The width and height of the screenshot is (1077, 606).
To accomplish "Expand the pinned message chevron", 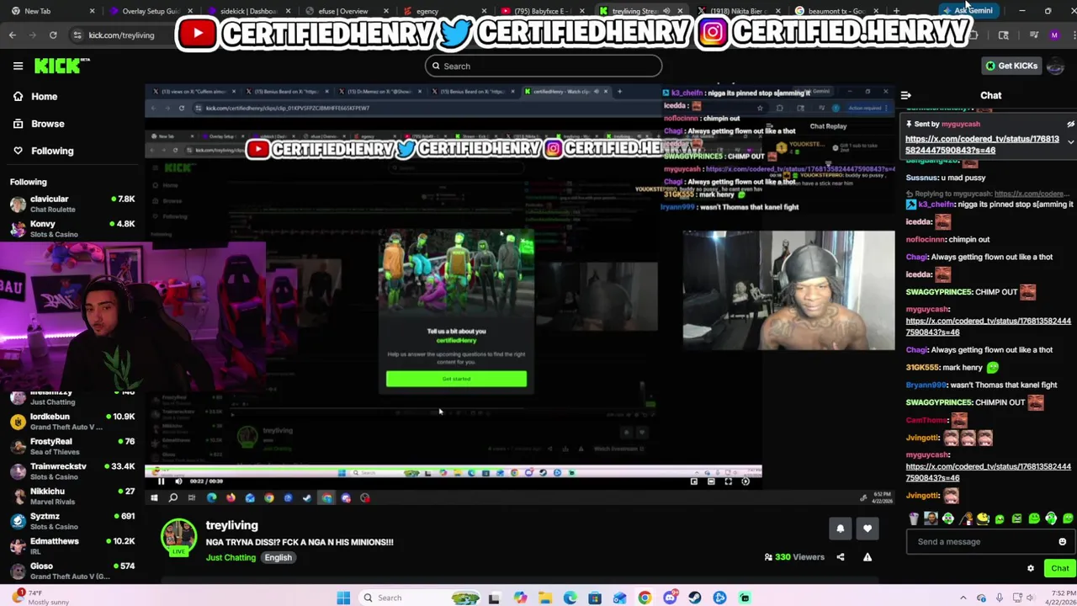I will click(1070, 142).
